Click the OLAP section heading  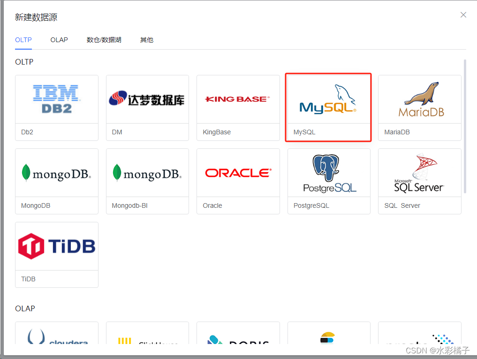click(x=25, y=308)
